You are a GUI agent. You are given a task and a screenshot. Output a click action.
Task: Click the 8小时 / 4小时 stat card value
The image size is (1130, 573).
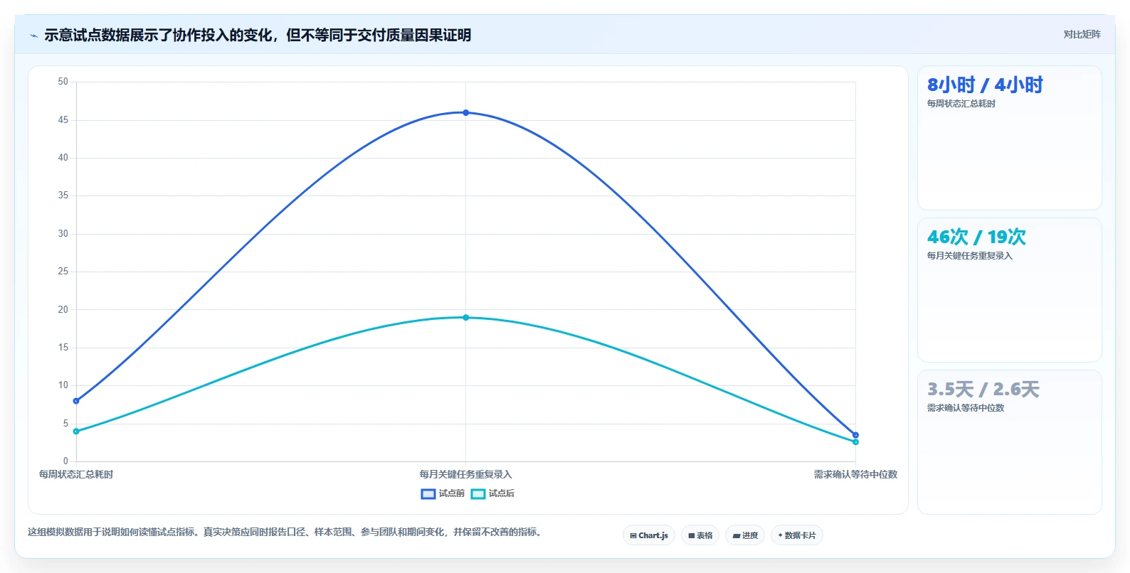[x=985, y=85]
